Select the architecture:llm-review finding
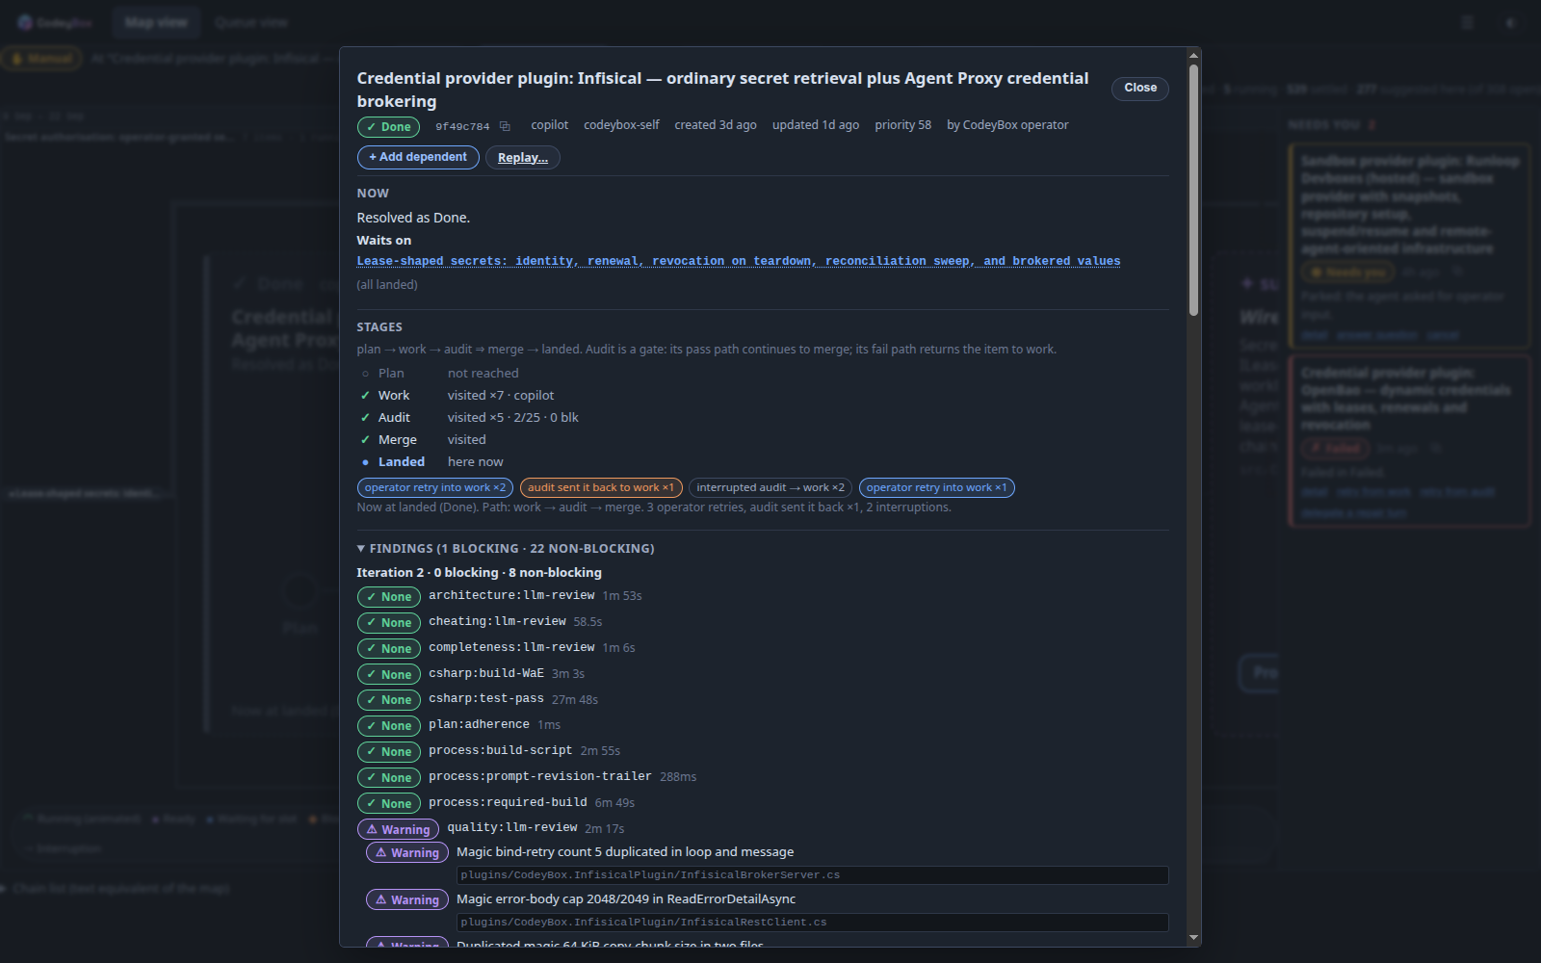The image size is (1541, 963). 511,596
